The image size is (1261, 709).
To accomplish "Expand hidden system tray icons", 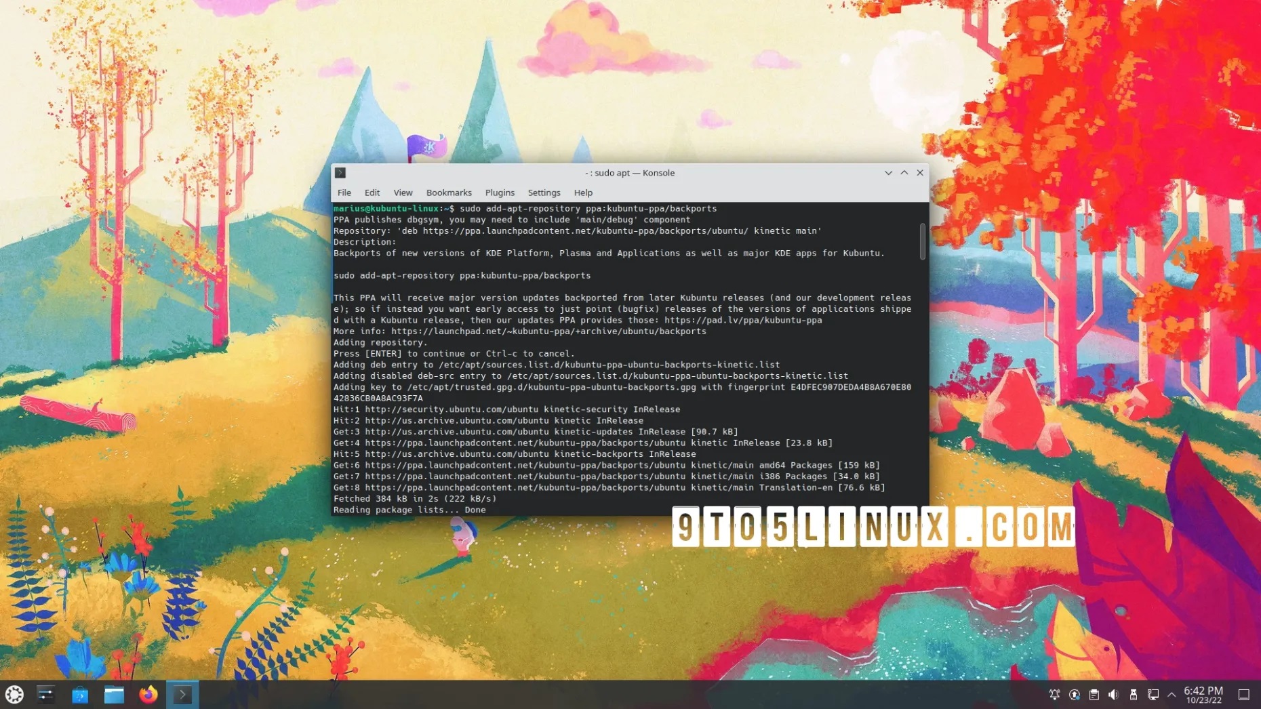I will (1172, 695).
